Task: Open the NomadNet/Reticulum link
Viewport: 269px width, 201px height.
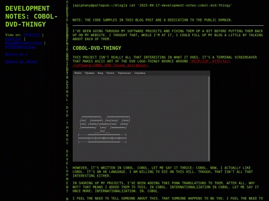Action: coord(23,43)
